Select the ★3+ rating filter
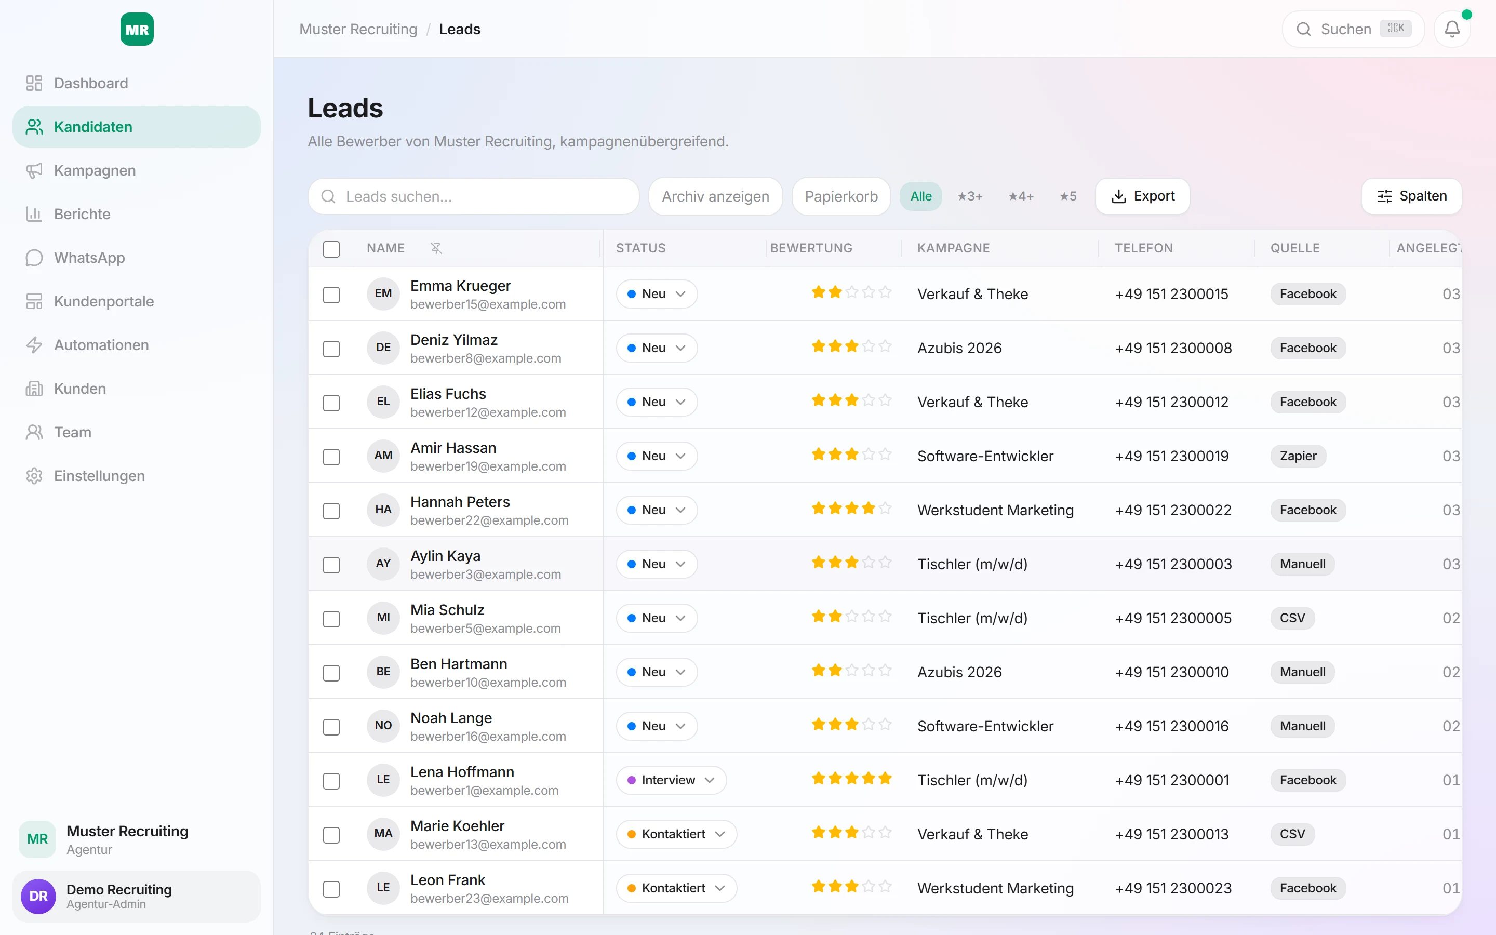The width and height of the screenshot is (1496, 935). [970, 197]
